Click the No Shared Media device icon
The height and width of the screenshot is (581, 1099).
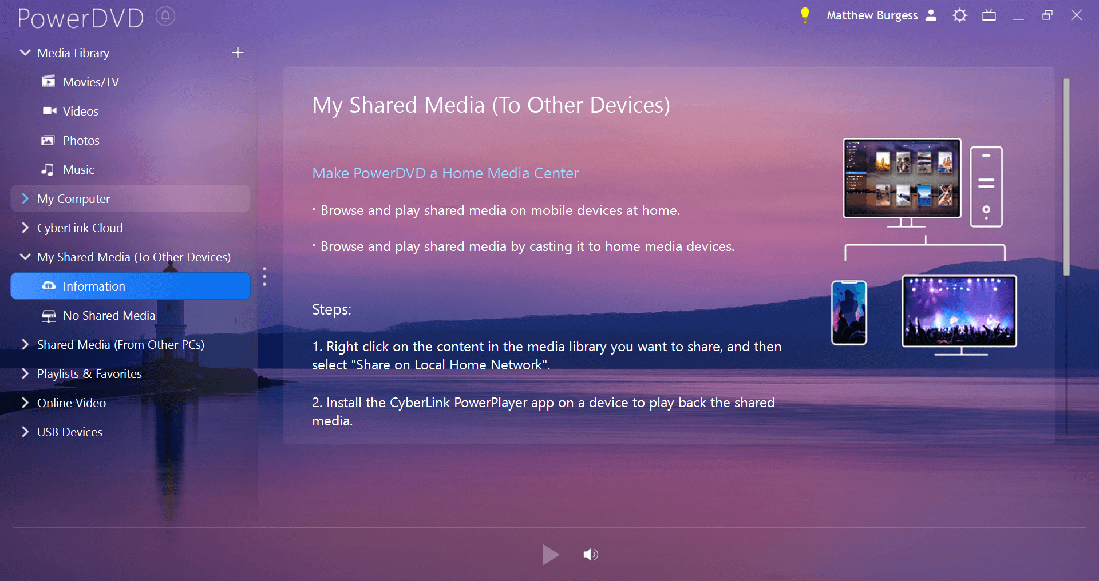[x=49, y=316]
